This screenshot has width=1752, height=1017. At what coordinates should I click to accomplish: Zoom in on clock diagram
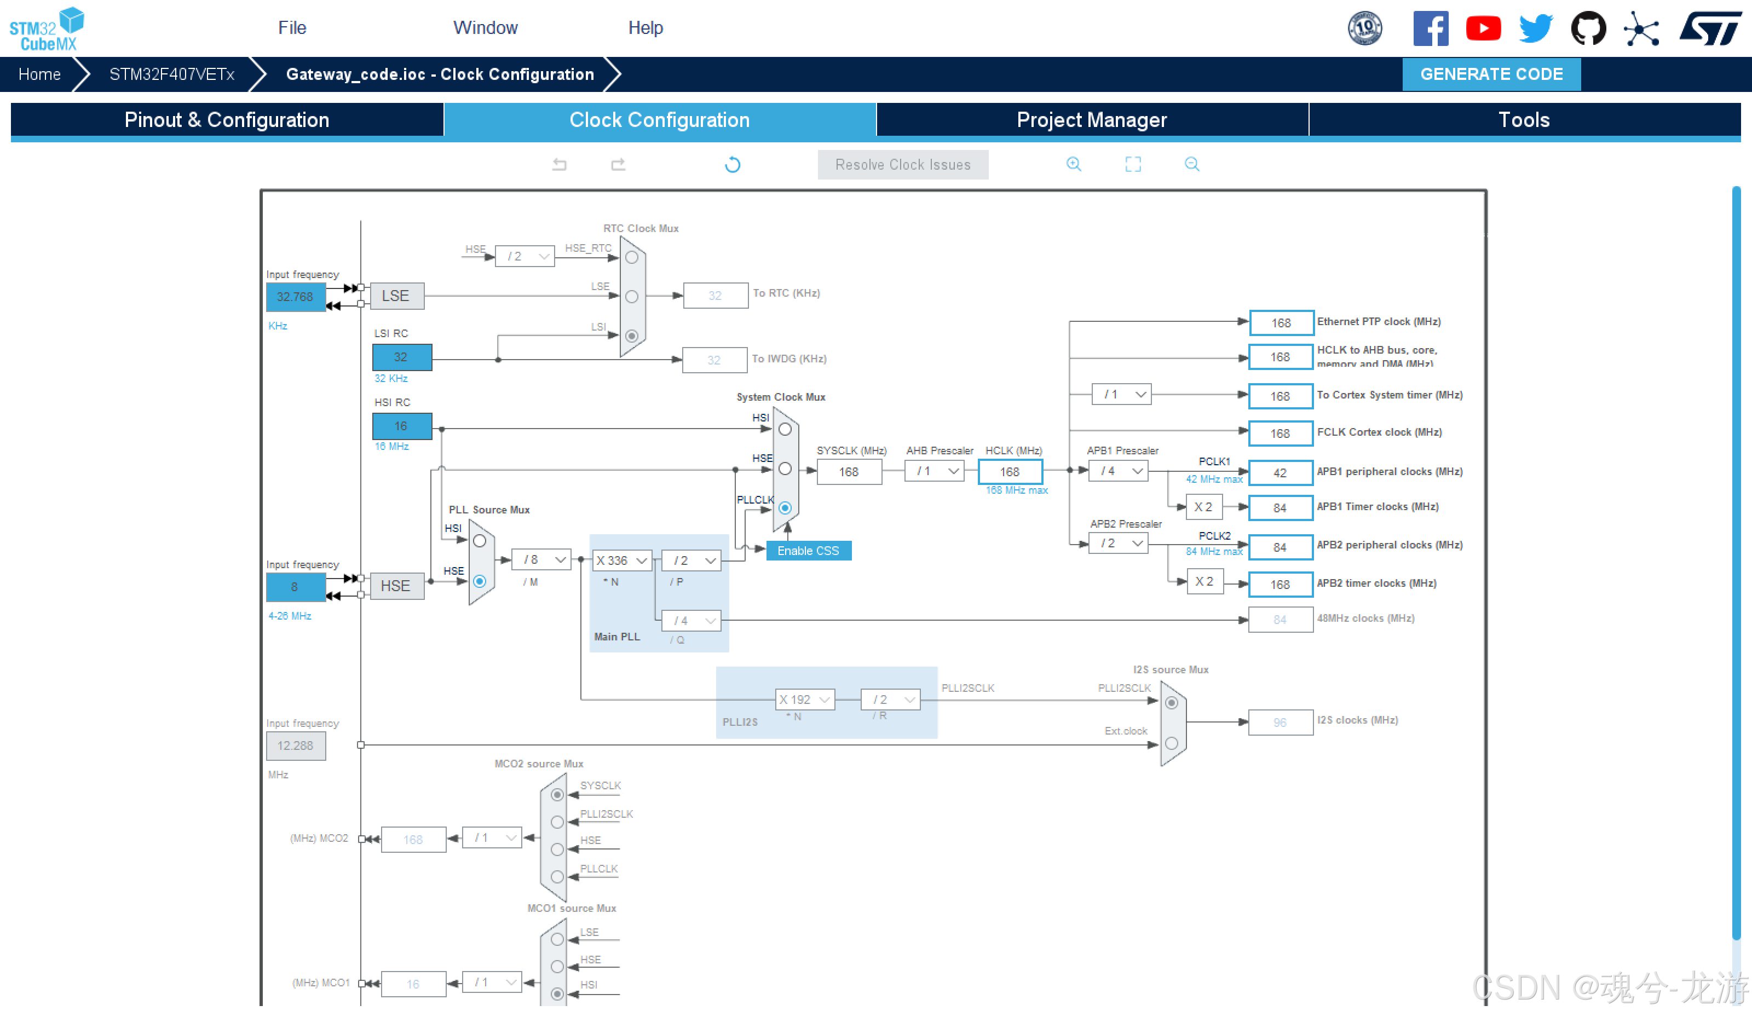point(1074,164)
